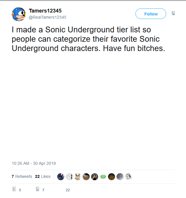Viewport: 186px width, 198px height.
Task: Click the reply icon with count 5
Action: (x=14, y=190)
